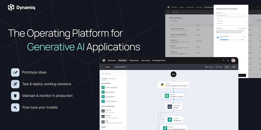Run the workflow with the Test button
This screenshot has height=130, width=261.
[x=234, y=67]
